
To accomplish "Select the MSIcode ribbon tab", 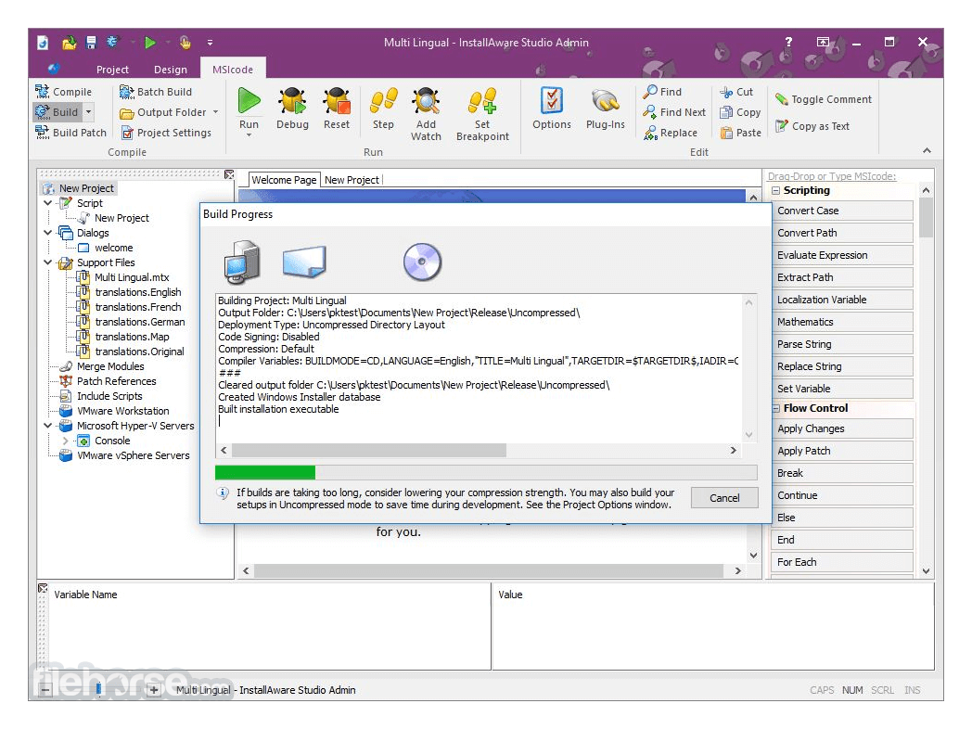I will pyautogui.click(x=233, y=70).
